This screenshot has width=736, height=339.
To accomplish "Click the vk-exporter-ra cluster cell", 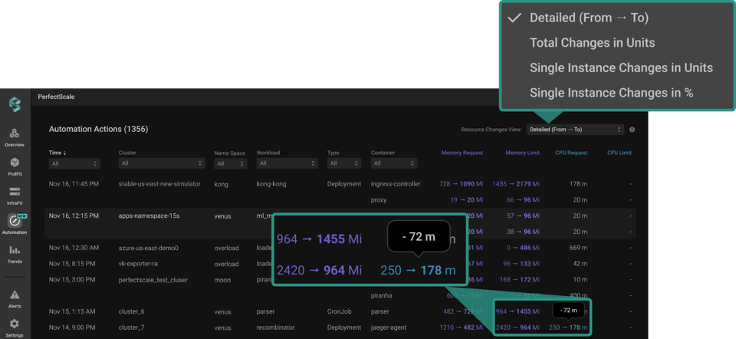I will [x=139, y=264].
